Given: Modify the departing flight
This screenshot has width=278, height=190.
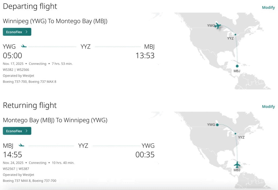Looking at the screenshot, I should tap(268, 8).
